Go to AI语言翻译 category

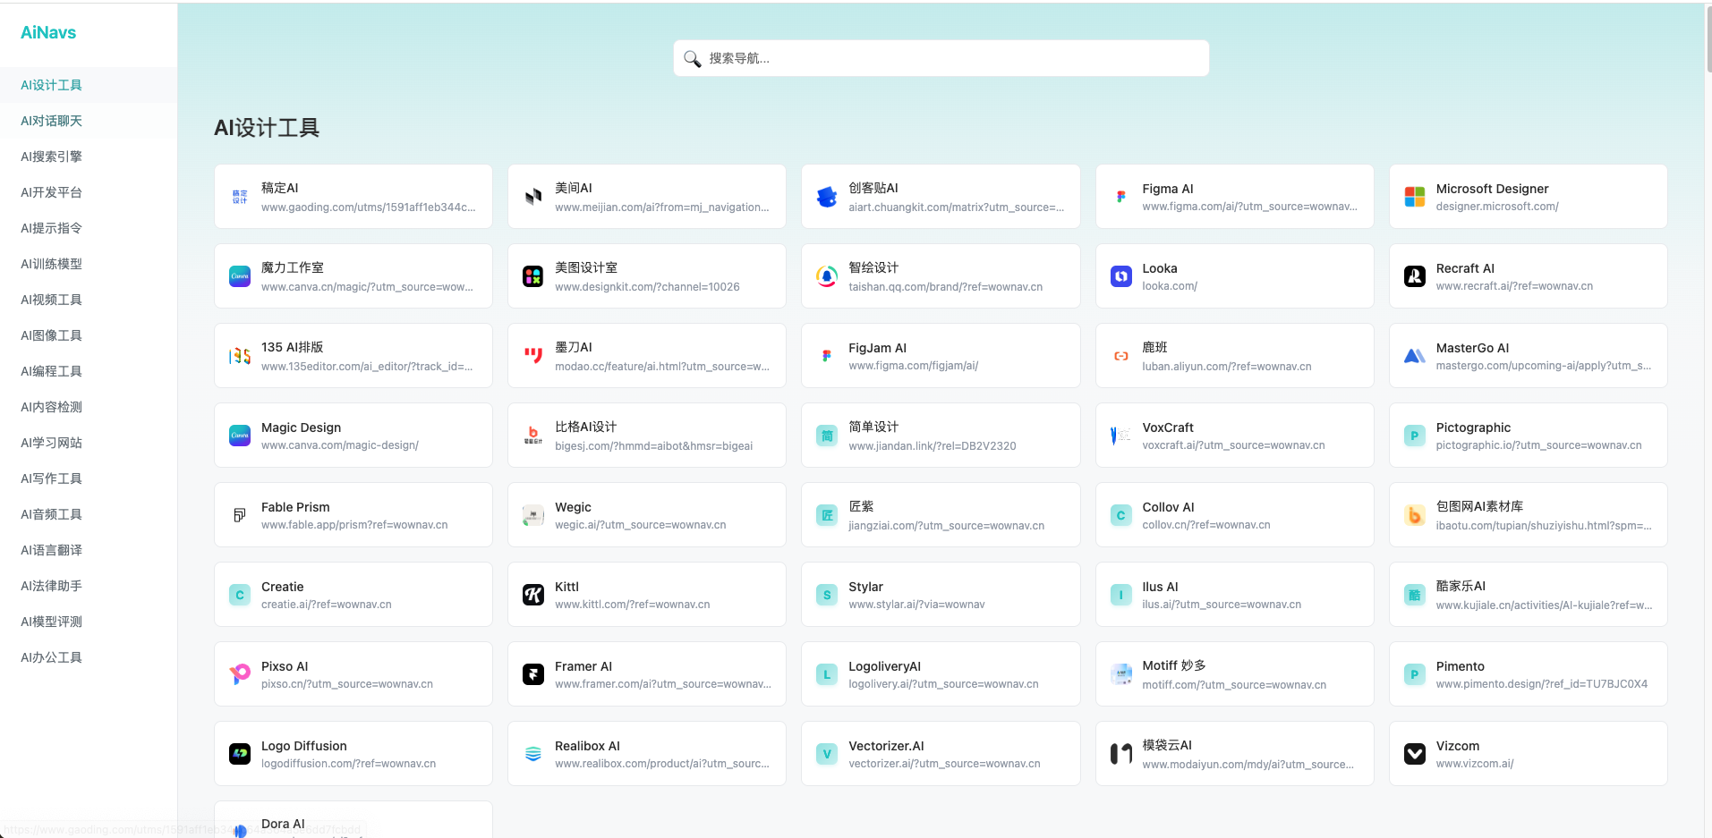click(89, 550)
